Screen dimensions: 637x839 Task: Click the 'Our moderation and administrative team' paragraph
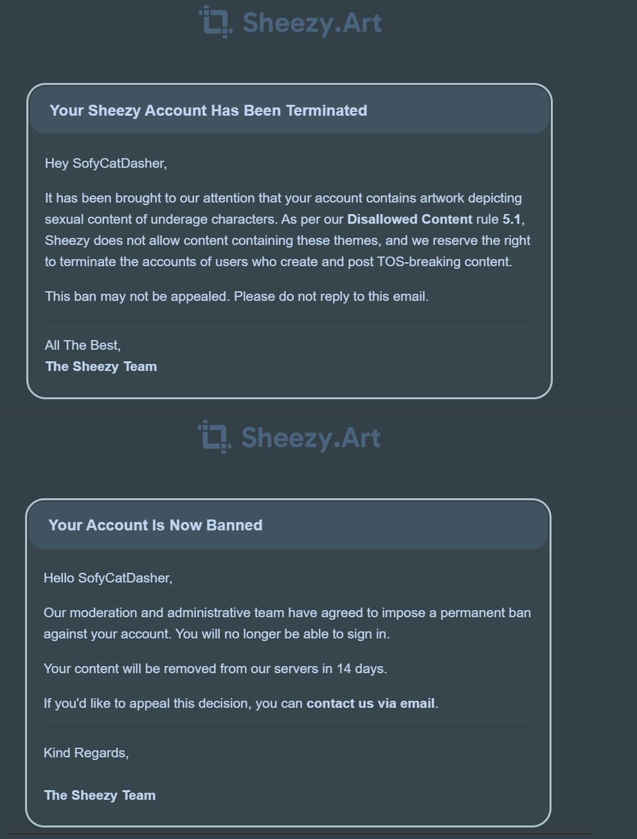coord(287,623)
